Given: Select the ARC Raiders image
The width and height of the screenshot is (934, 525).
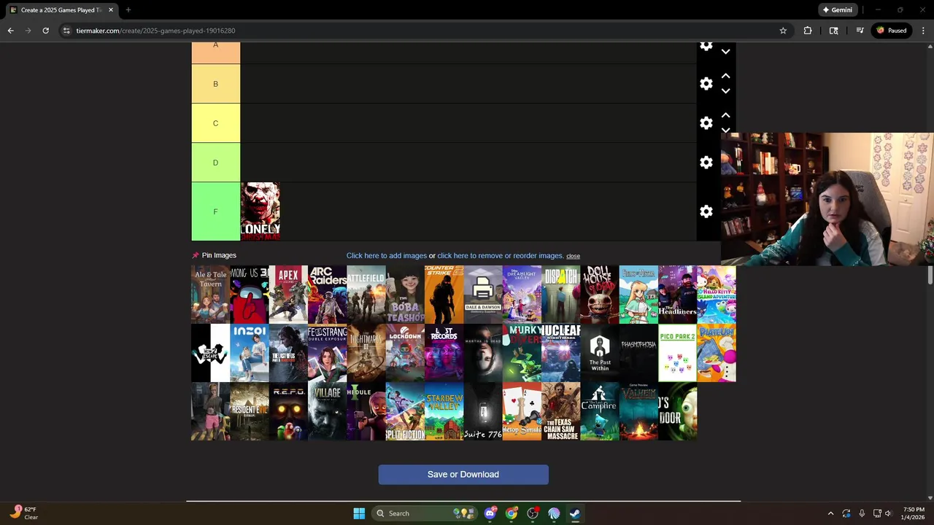Looking at the screenshot, I should [327, 295].
